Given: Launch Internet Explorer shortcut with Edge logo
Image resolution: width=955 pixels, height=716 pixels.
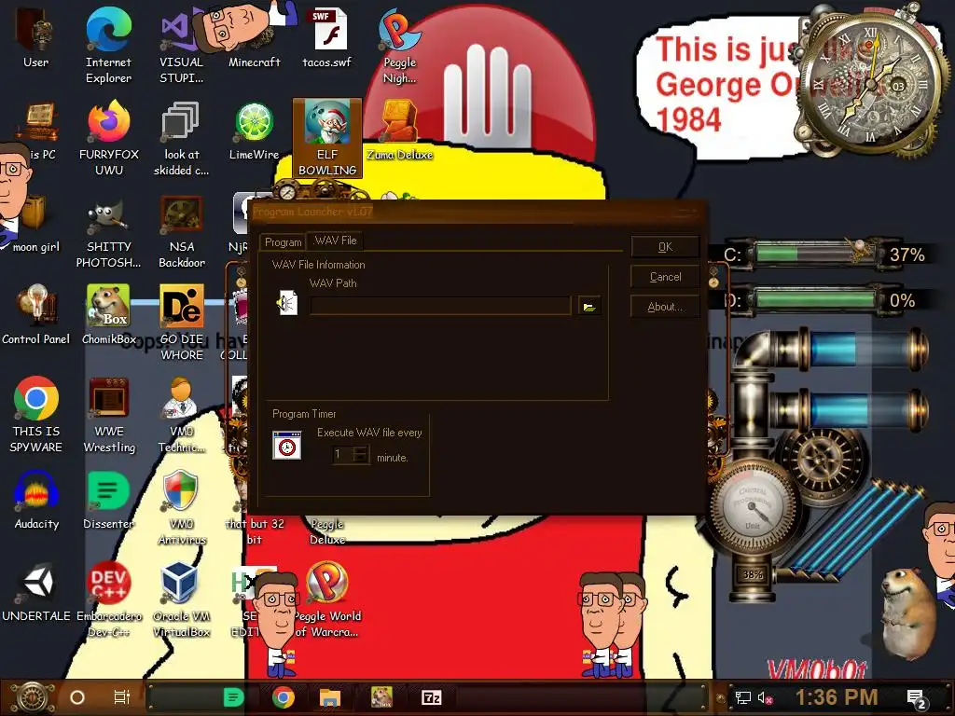Looking at the screenshot, I should click(108, 46).
